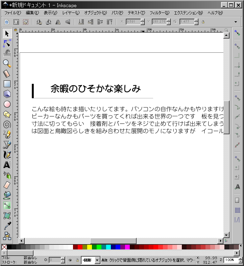This screenshot has height=266, width=244.
Task: Toggle current layer visibility eye icon
Action: point(70,260)
